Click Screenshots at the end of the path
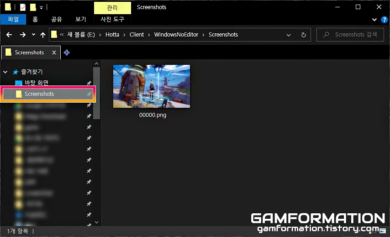The width and height of the screenshot is (390, 237). [x=223, y=35]
